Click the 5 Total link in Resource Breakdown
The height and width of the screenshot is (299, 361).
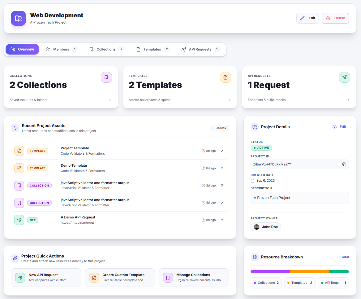coord(343,257)
